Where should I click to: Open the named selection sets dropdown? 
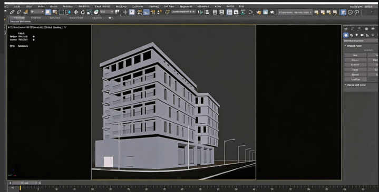(x=183, y=12)
